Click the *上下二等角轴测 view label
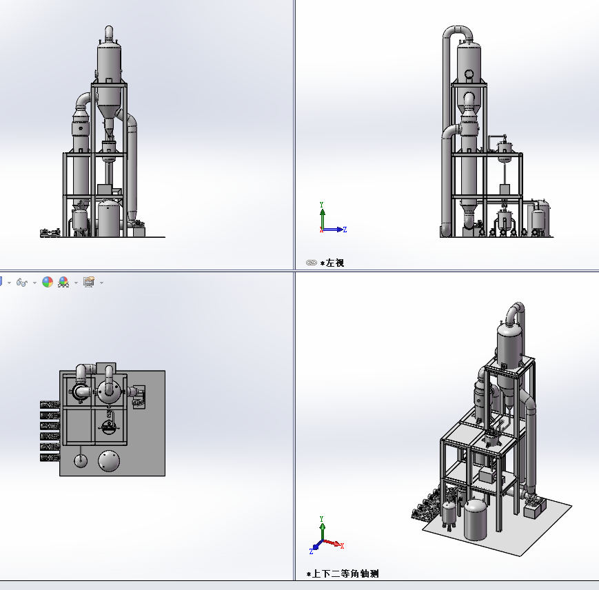Image resolution: width=599 pixels, height=590 pixels. (343, 573)
